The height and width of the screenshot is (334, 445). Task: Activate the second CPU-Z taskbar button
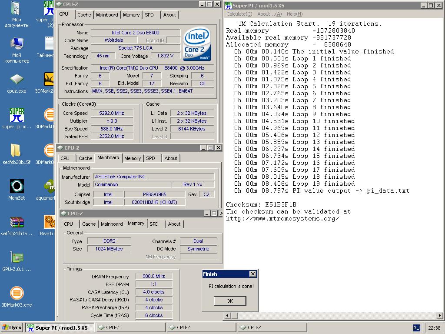pyautogui.click(x=201, y=328)
